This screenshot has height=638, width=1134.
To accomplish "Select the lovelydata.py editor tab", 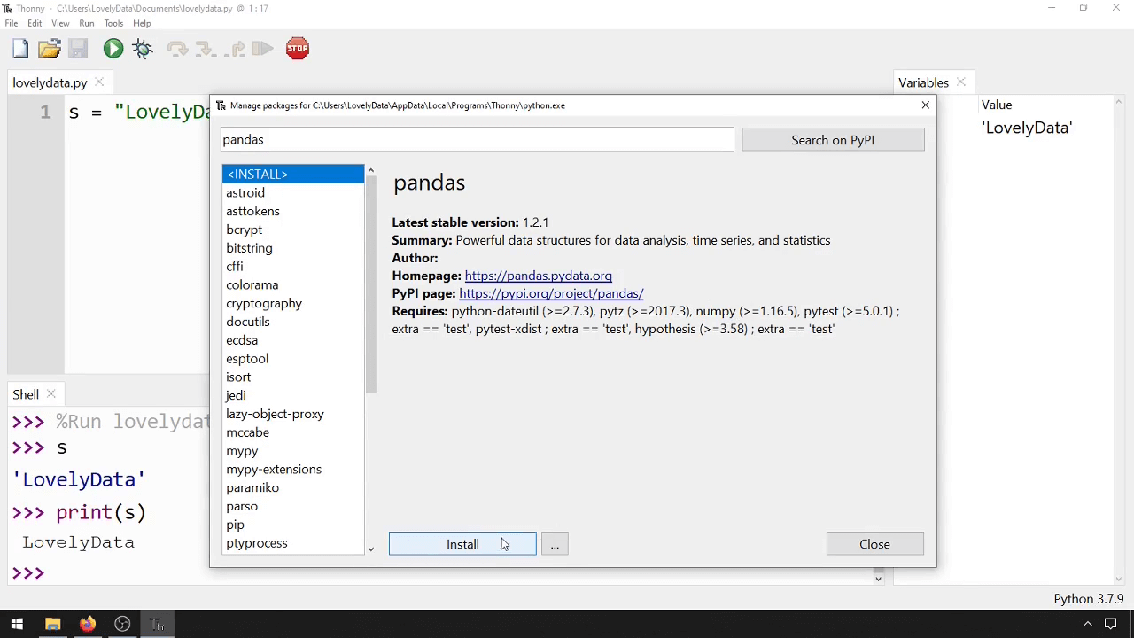I will [50, 82].
